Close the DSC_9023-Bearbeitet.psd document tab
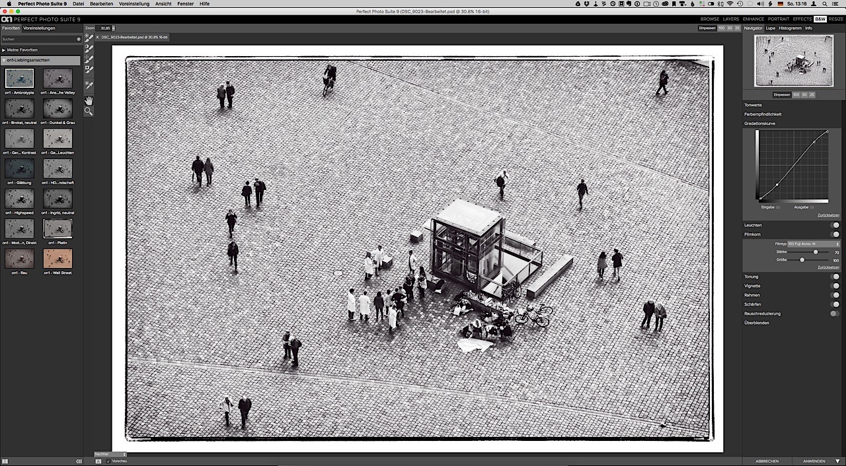This screenshot has height=466, width=846. pos(98,38)
